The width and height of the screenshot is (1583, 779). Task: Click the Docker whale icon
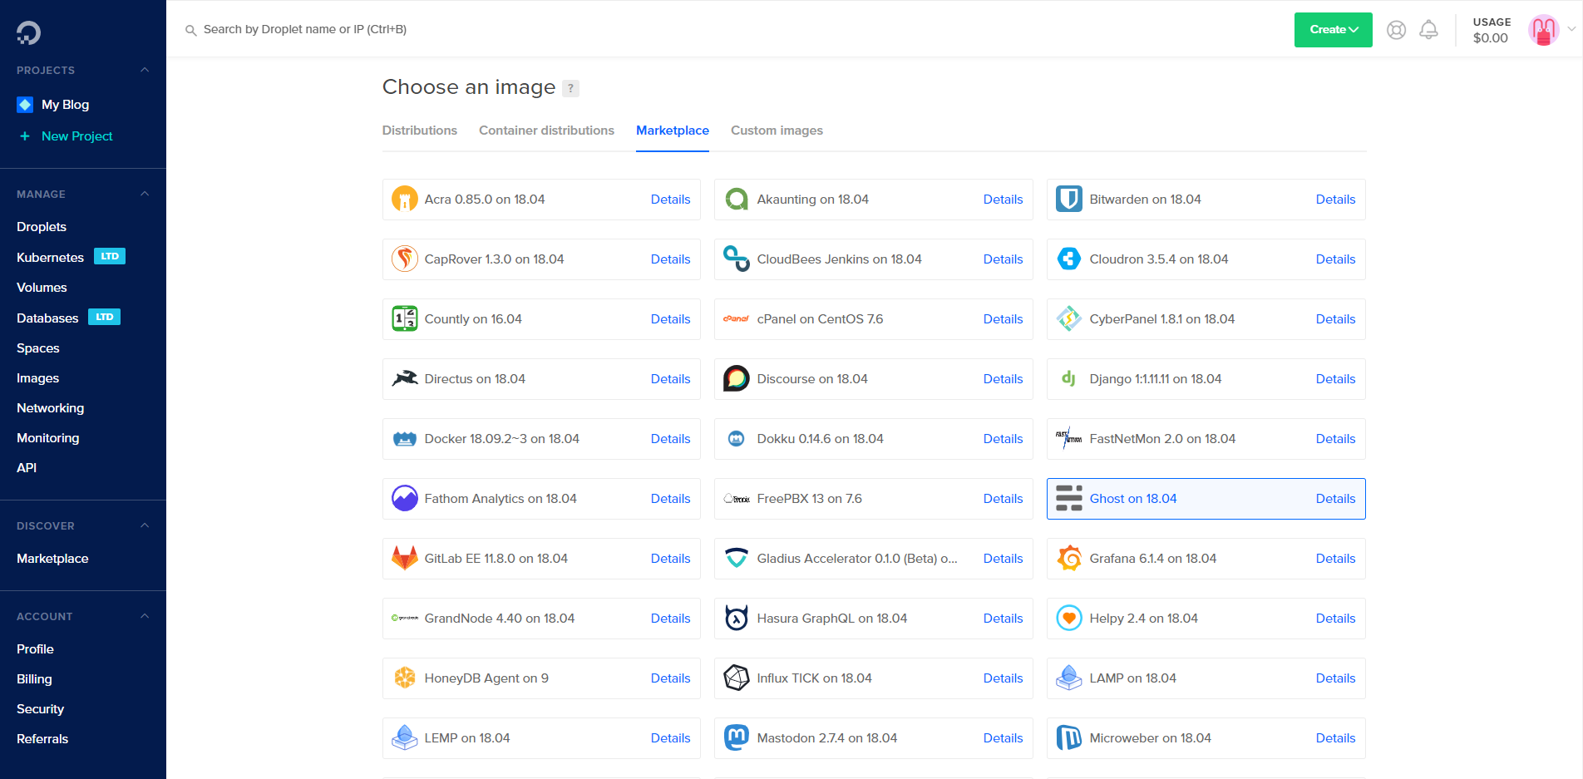(405, 439)
